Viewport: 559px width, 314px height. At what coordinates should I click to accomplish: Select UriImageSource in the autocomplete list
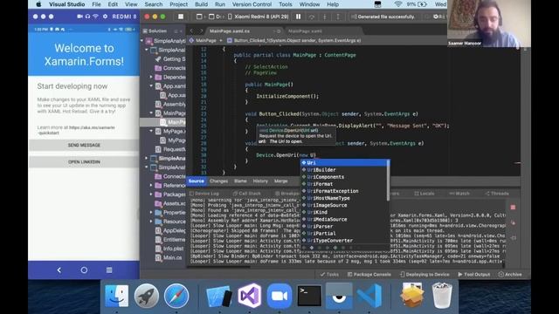[344, 206]
